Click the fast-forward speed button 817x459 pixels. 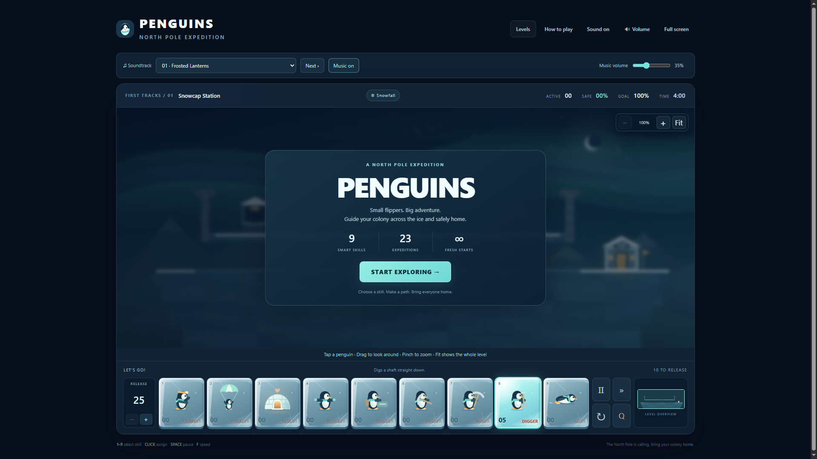coord(621,390)
